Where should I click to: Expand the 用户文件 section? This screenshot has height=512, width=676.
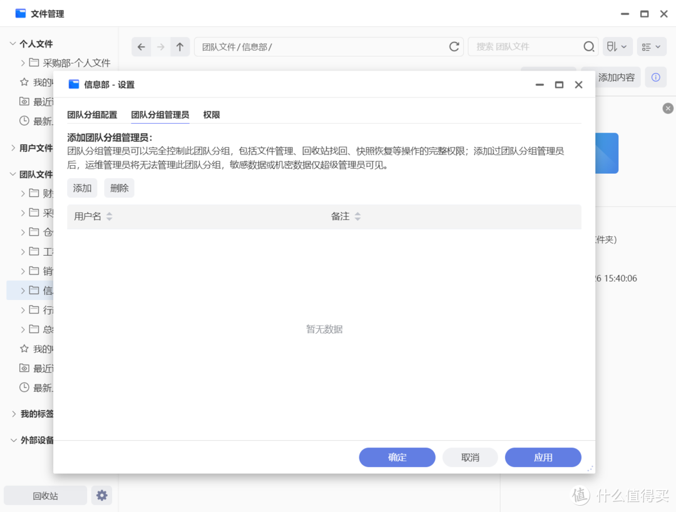point(14,148)
